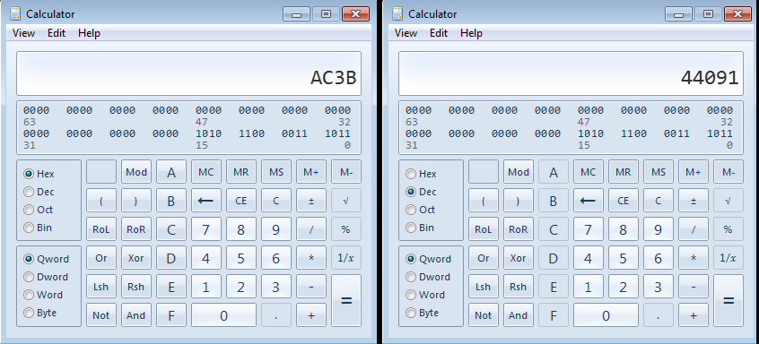Viewport: 759px width, 344px height.
Task: Open Help menu in right Calculator
Action: tap(472, 33)
